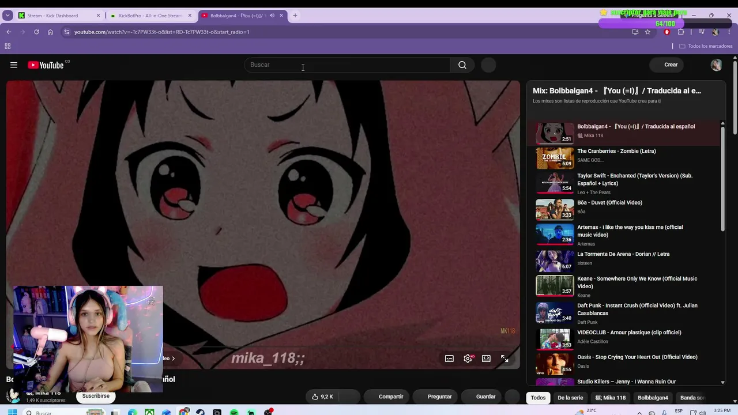This screenshot has width=738, height=415.
Task: Switch to the KickBotPro browser tab
Action: pyautogui.click(x=150, y=16)
